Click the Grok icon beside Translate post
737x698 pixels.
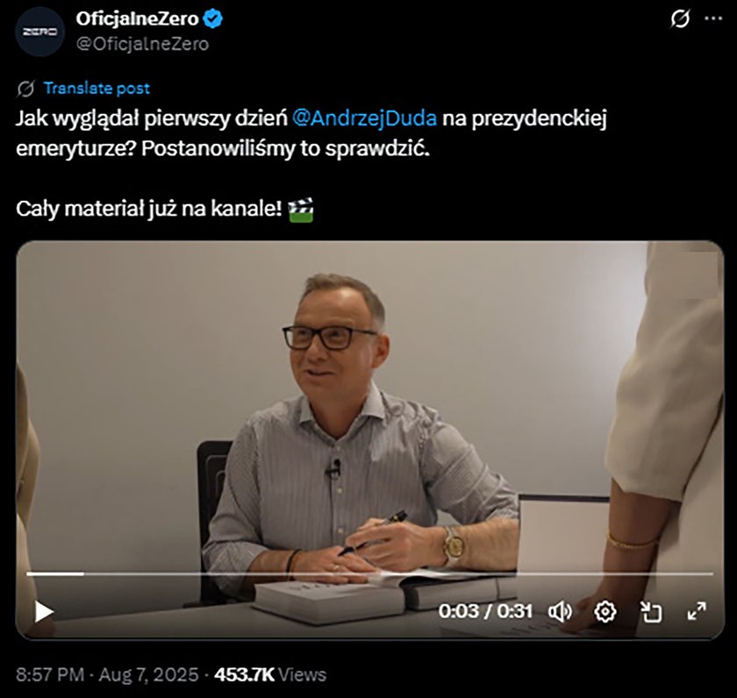[x=25, y=89]
